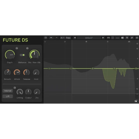
Task: Toggle A/B comparison
Action: point(63,38)
